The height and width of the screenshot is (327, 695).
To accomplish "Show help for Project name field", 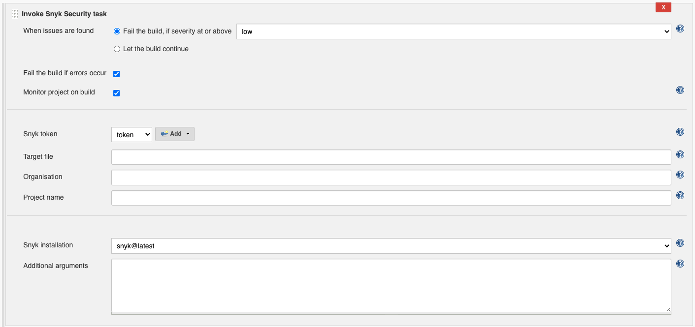I will 680,195.
